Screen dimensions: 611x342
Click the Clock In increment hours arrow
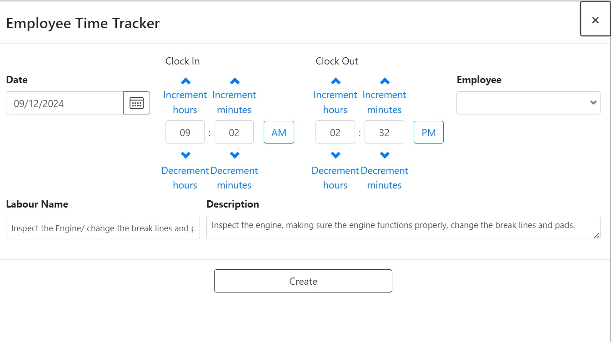(x=185, y=80)
